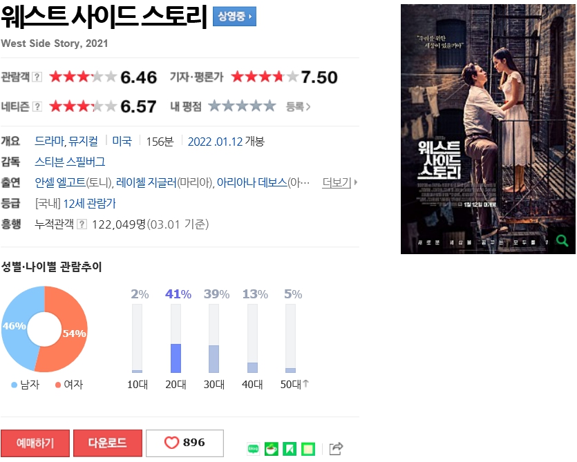The image size is (577, 462).
Task: Click the 다운로드 download button
Action: tap(107, 443)
